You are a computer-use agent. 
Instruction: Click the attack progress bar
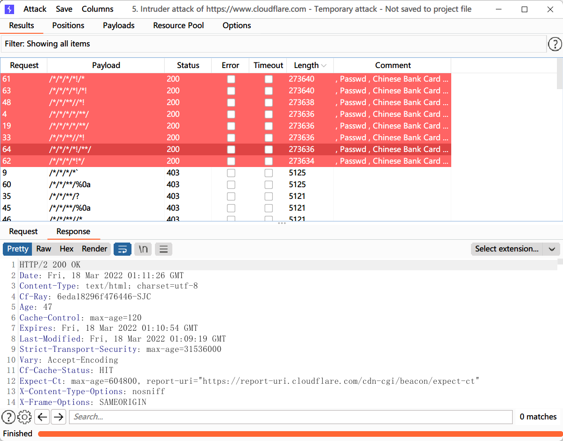pos(300,434)
